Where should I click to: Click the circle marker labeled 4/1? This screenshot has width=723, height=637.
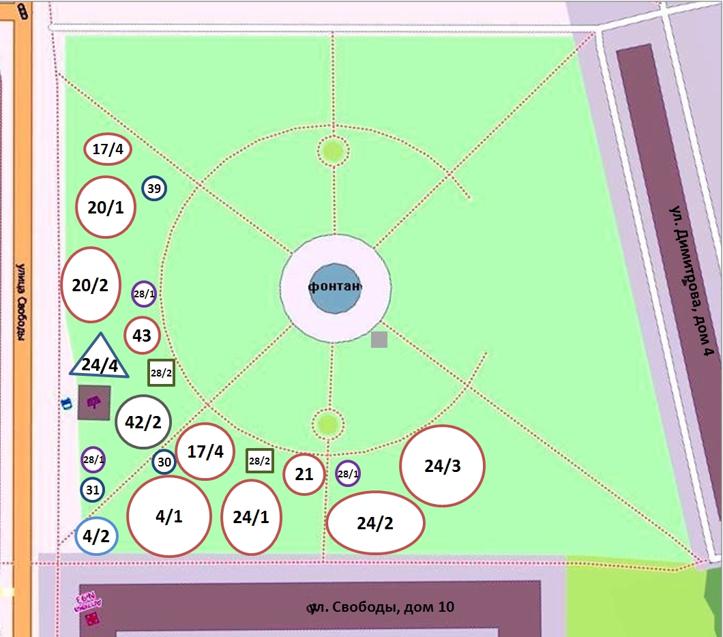click(x=168, y=516)
